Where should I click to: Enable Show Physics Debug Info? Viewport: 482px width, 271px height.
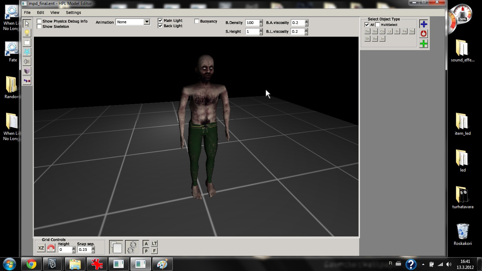(x=39, y=21)
